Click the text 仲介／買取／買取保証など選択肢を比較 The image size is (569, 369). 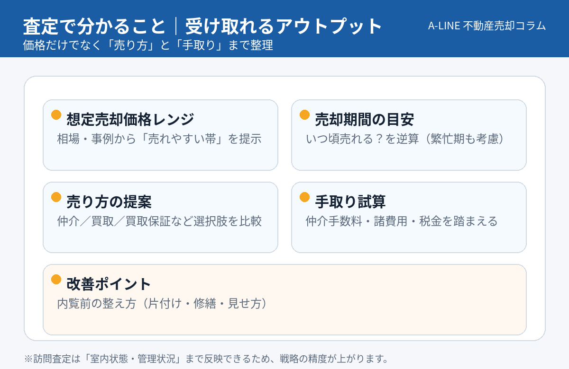[159, 221]
